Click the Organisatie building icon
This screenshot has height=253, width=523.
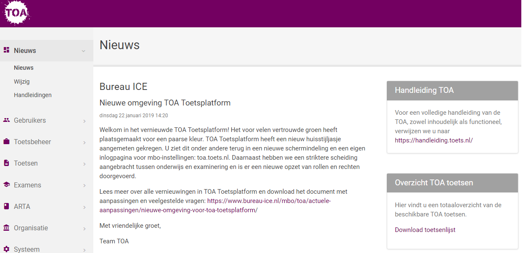coord(6,228)
